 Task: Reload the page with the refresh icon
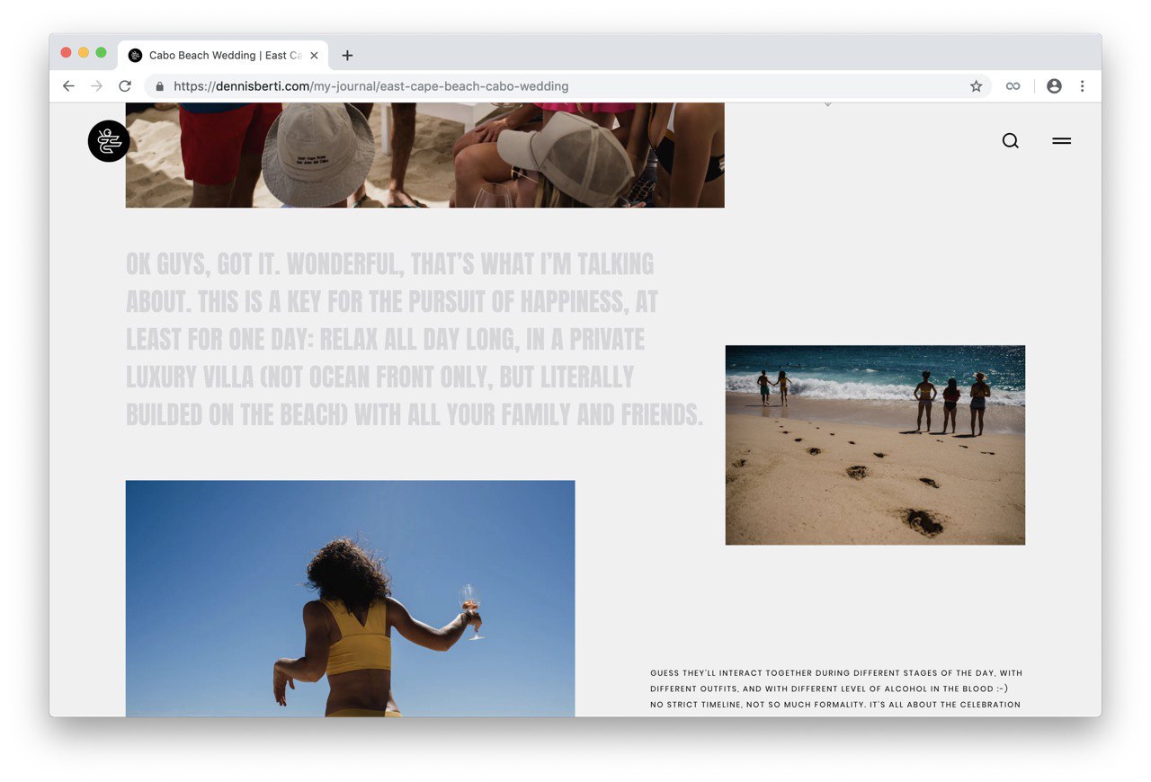[x=125, y=86]
